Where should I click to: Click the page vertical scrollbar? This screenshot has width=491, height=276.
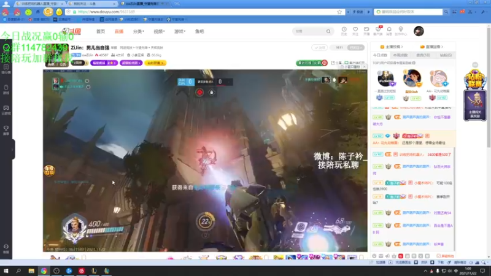click(489, 88)
